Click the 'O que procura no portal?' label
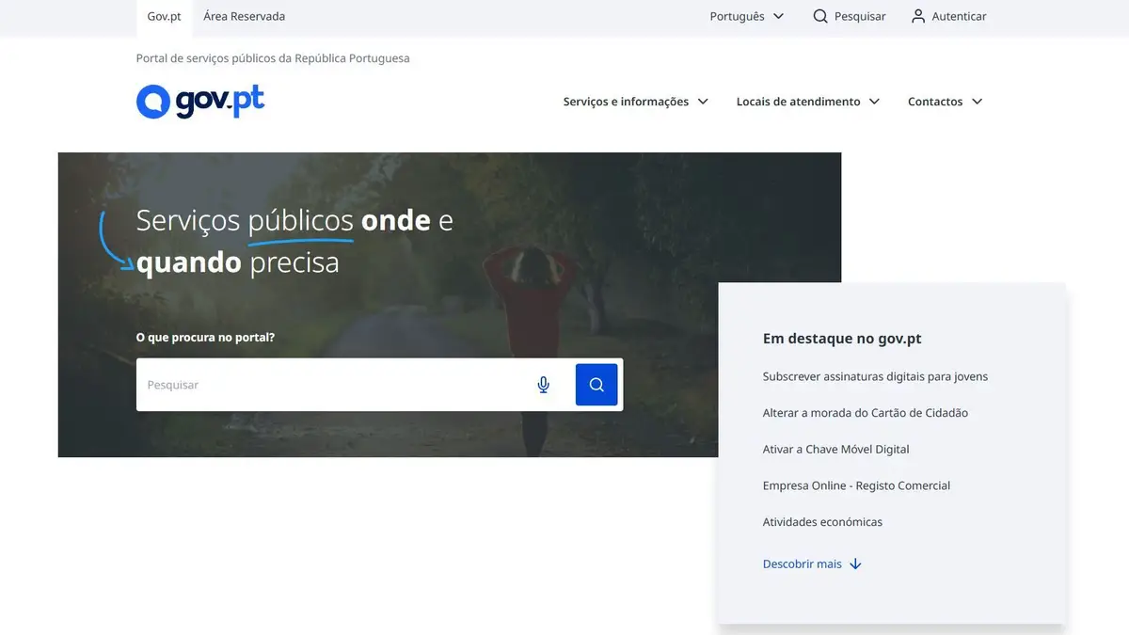Viewport: 1129px width, 635px height. pyautogui.click(x=205, y=337)
